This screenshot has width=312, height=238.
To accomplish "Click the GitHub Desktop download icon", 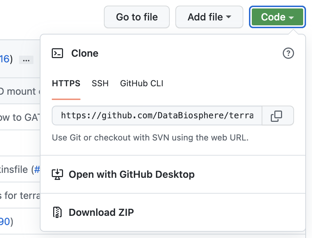I will pyautogui.click(x=57, y=174).
